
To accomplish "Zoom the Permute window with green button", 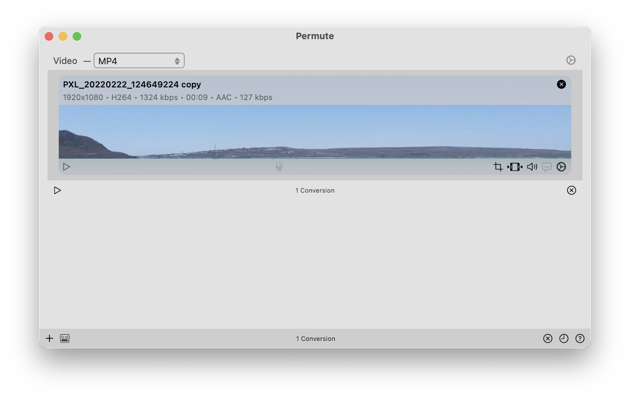I will click(77, 37).
